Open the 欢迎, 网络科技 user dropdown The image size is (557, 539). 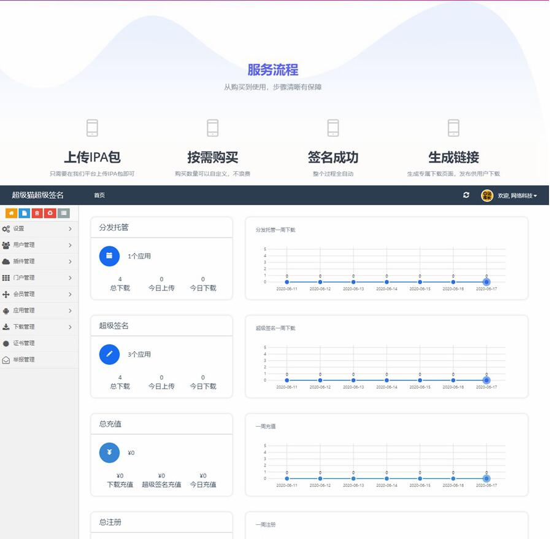click(x=517, y=196)
